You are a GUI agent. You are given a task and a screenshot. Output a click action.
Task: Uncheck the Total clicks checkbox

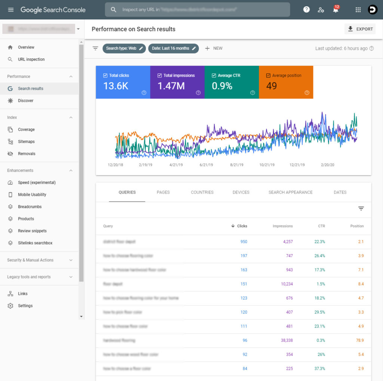pos(105,76)
